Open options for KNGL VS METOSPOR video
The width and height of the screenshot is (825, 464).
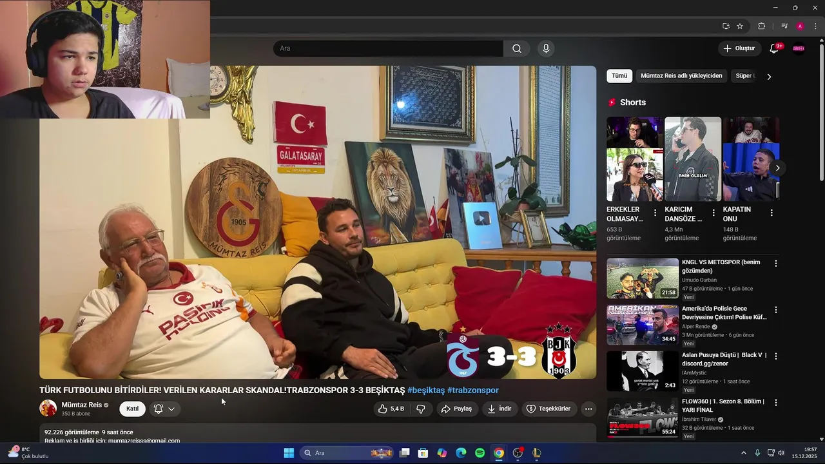[x=776, y=264]
